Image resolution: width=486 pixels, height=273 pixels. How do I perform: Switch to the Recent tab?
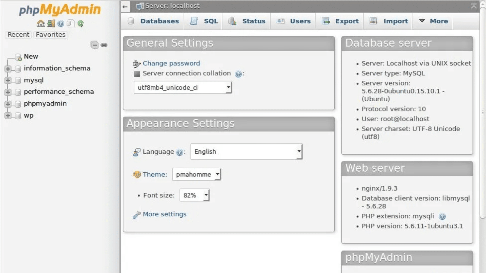pos(18,34)
